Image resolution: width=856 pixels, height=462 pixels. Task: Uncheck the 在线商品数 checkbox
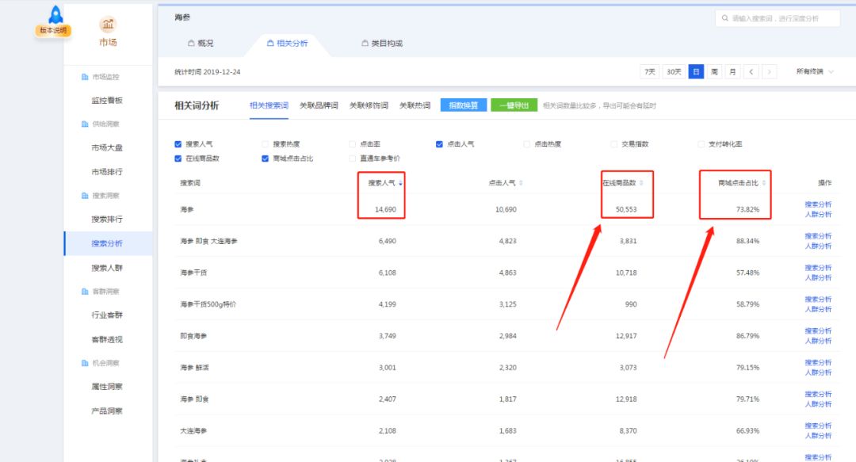tap(178, 158)
